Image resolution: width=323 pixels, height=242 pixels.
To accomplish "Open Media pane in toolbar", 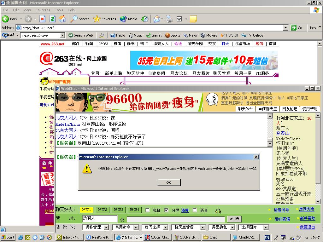I will (x=129, y=19).
